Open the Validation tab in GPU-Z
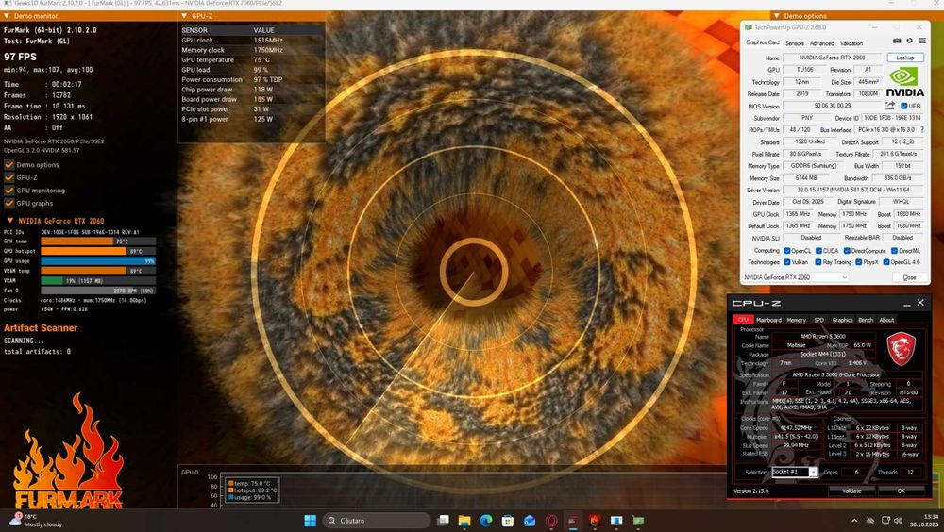The image size is (944, 532). click(x=851, y=43)
